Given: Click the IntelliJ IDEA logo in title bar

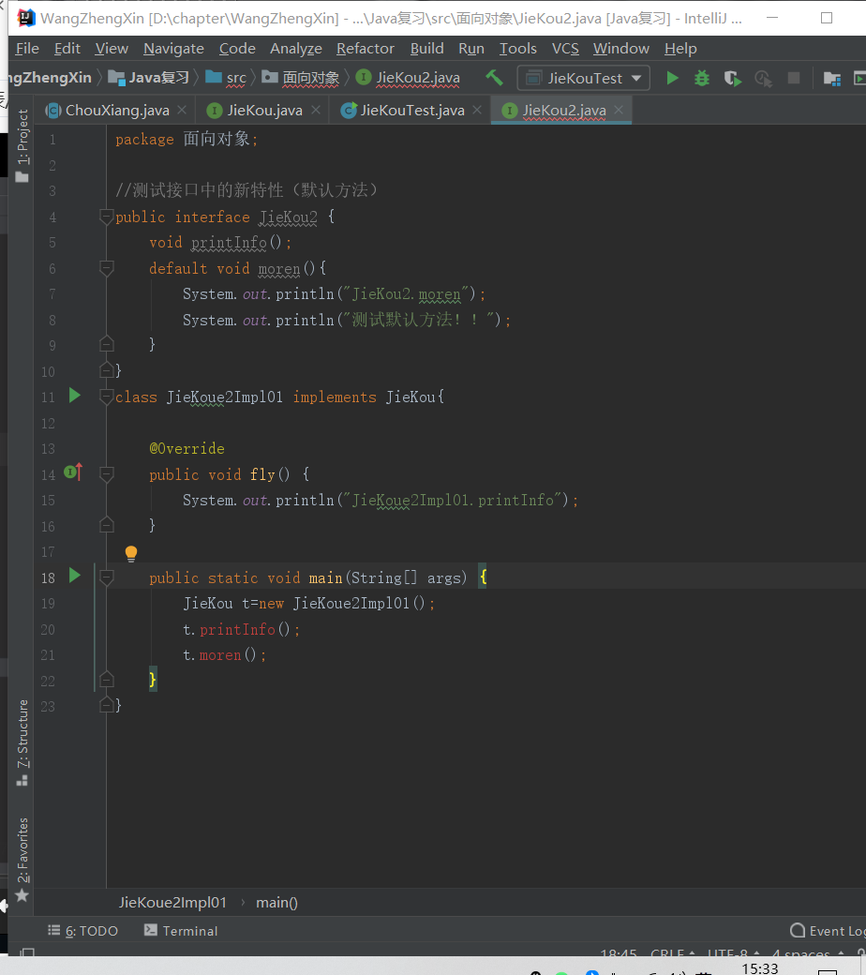Looking at the screenshot, I should click(x=25, y=18).
